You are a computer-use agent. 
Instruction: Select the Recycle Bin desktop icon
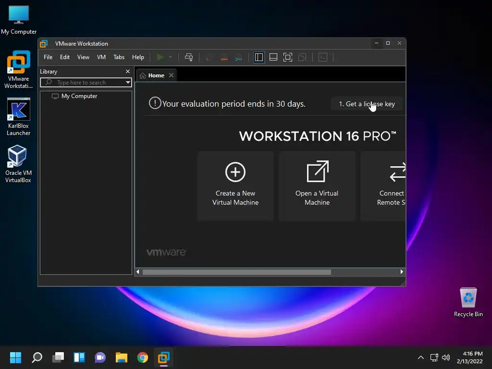(x=468, y=303)
